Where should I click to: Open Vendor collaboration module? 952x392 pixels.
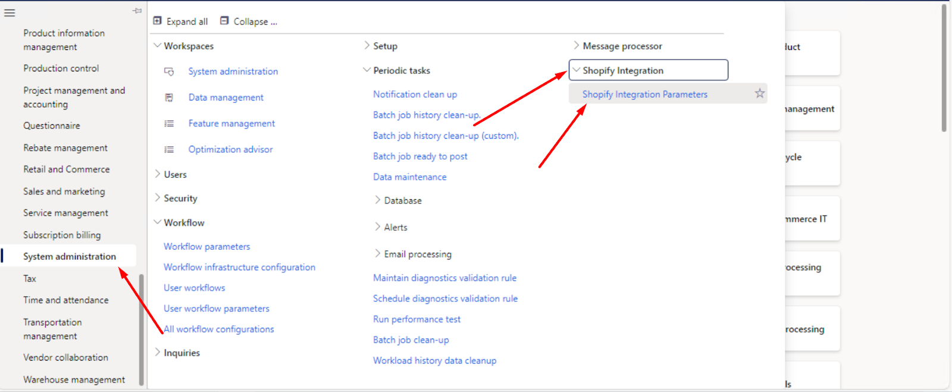[x=65, y=357]
